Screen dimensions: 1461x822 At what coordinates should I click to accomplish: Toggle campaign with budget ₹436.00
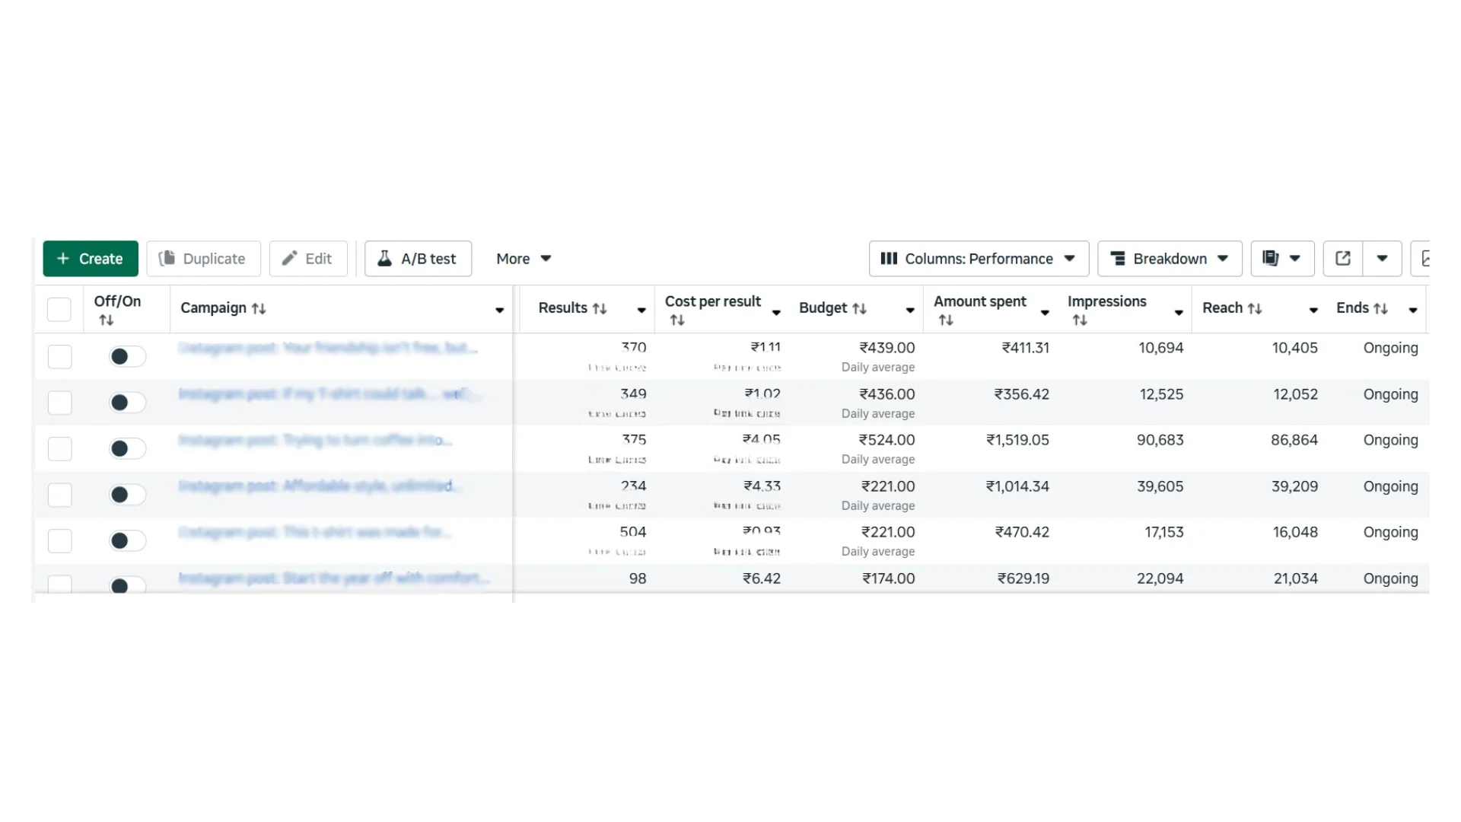tap(127, 403)
